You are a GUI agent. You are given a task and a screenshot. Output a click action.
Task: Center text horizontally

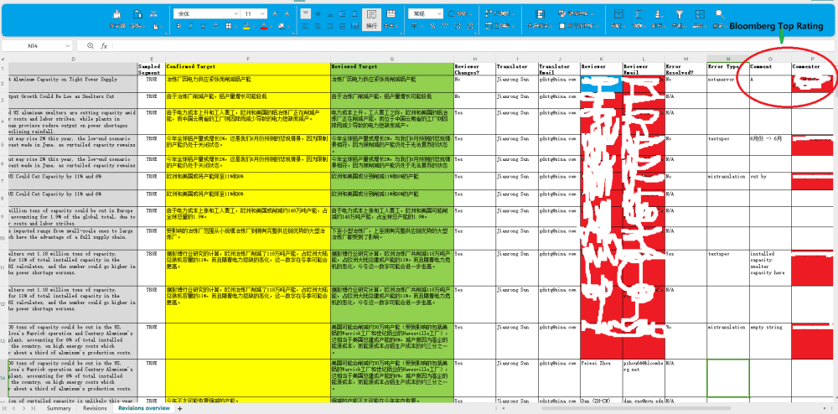[x=318, y=26]
